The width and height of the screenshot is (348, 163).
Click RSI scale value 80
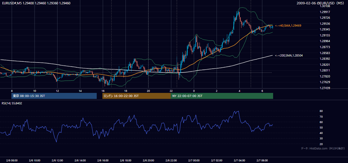pyautogui.click(x=321, y=111)
